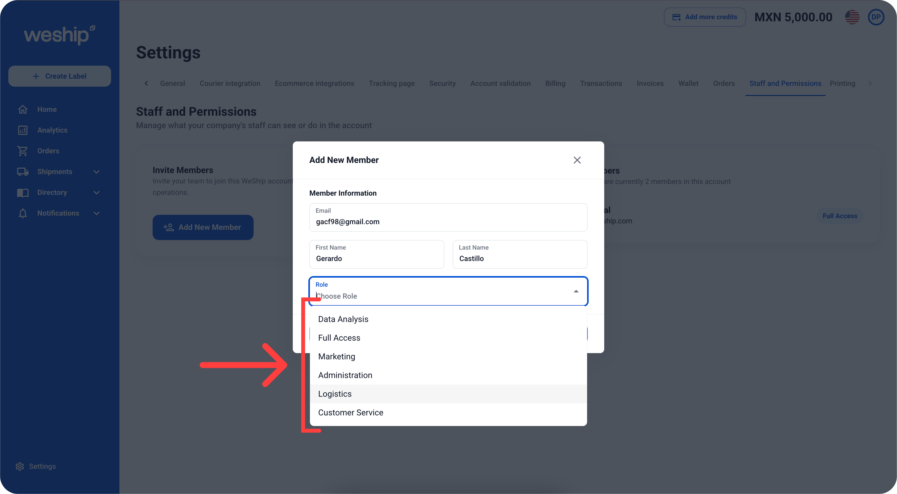This screenshot has height=494, width=897.
Task: Click the Notifications bell icon
Action: pos(23,213)
